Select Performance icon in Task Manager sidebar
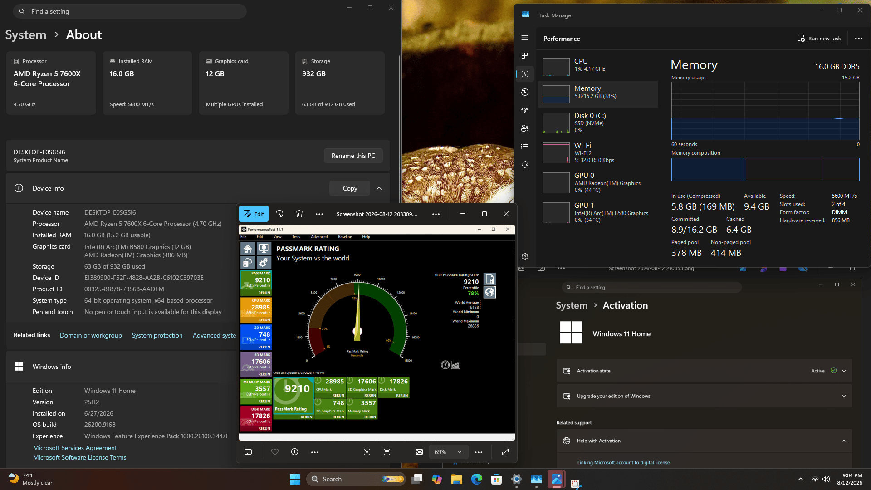Image resolution: width=871 pixels, height=490 pixels. click(525, 74)
